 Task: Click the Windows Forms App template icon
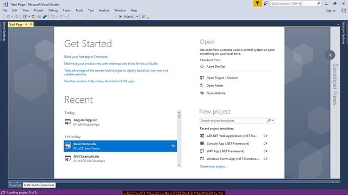coord(202,159)
